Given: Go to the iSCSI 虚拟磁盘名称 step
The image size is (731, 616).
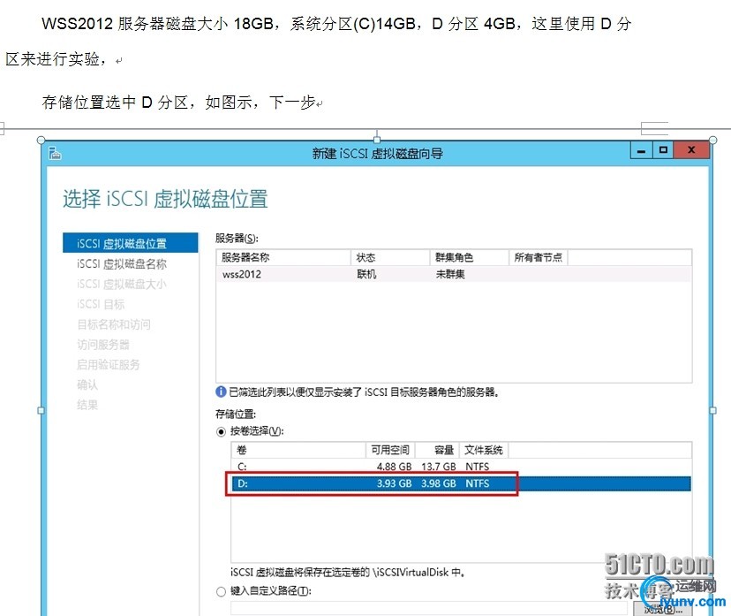Looking at the screenshot, I should tap(122, 263).
